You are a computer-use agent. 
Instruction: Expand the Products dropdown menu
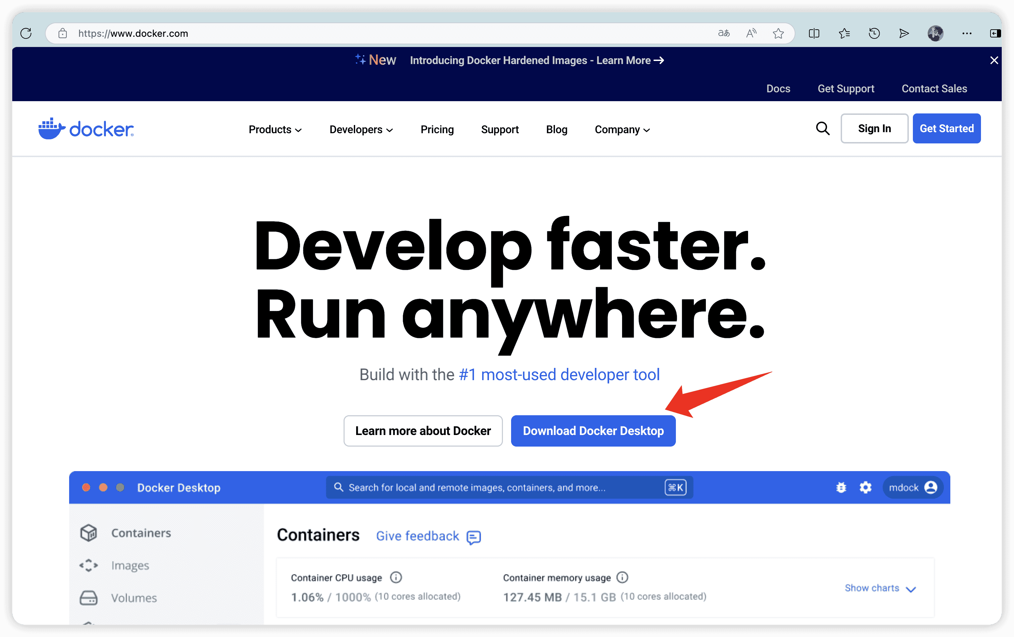click(x=275, y=129)
